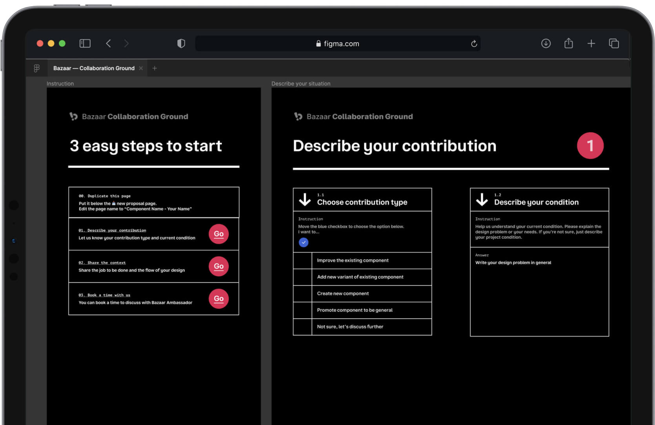
Task: Check box beside Improve the existing component
Action: (x=302, y=261)
